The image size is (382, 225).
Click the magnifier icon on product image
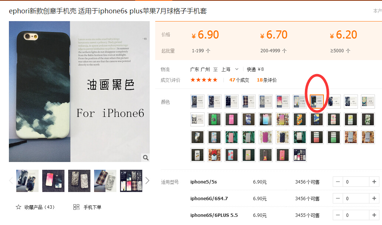146,158
